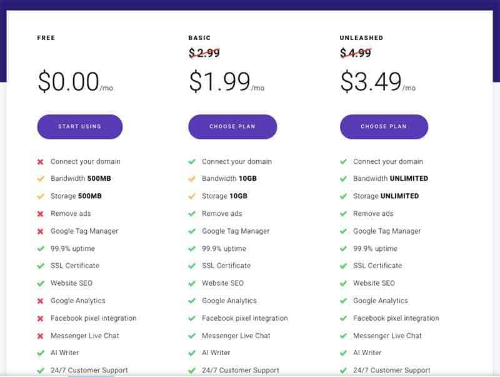Click green check beside Unleashed AI Writer
The width and height of the screenshot is (500, 377).
coord(343,353)
